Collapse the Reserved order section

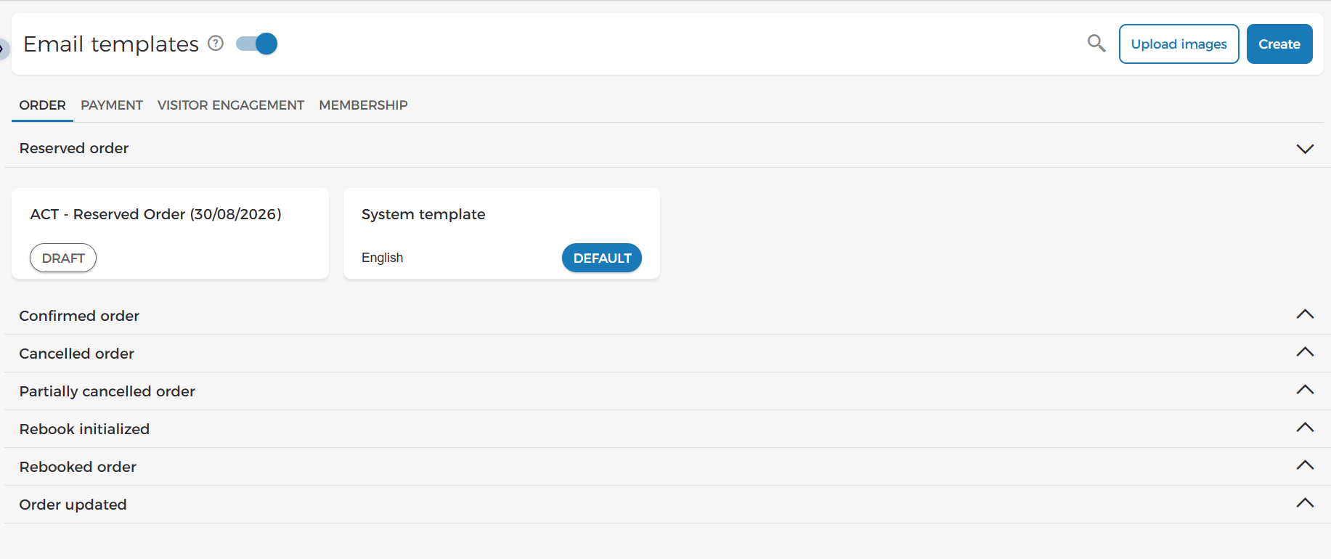tap(1305, 149)
